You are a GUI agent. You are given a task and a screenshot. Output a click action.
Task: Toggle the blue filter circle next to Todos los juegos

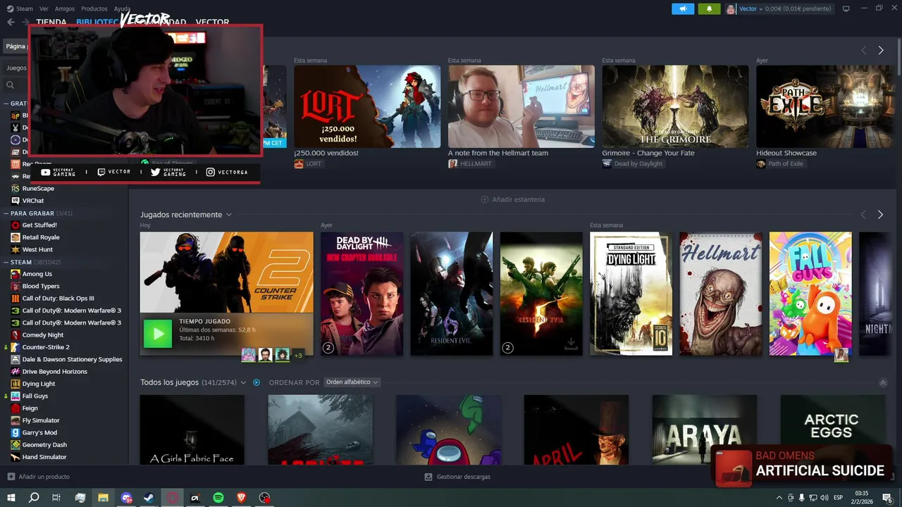coord(257,382)
